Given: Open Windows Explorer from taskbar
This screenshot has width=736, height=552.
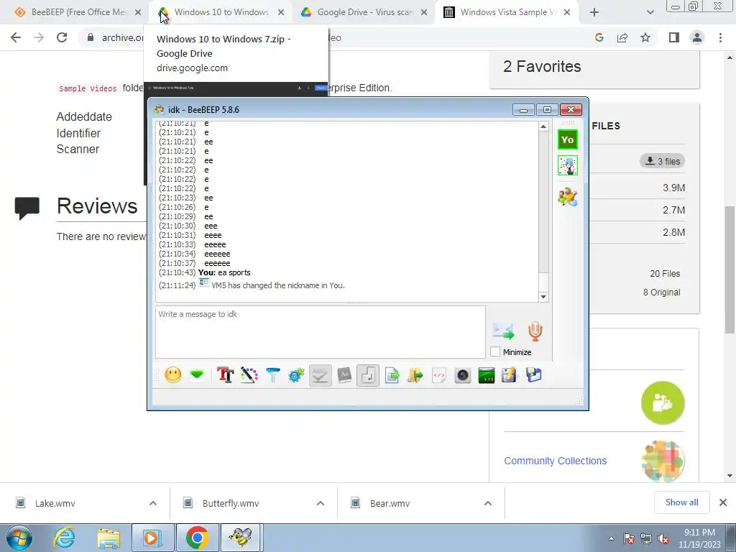Looking at the screenshot, I should click(109, 538).
